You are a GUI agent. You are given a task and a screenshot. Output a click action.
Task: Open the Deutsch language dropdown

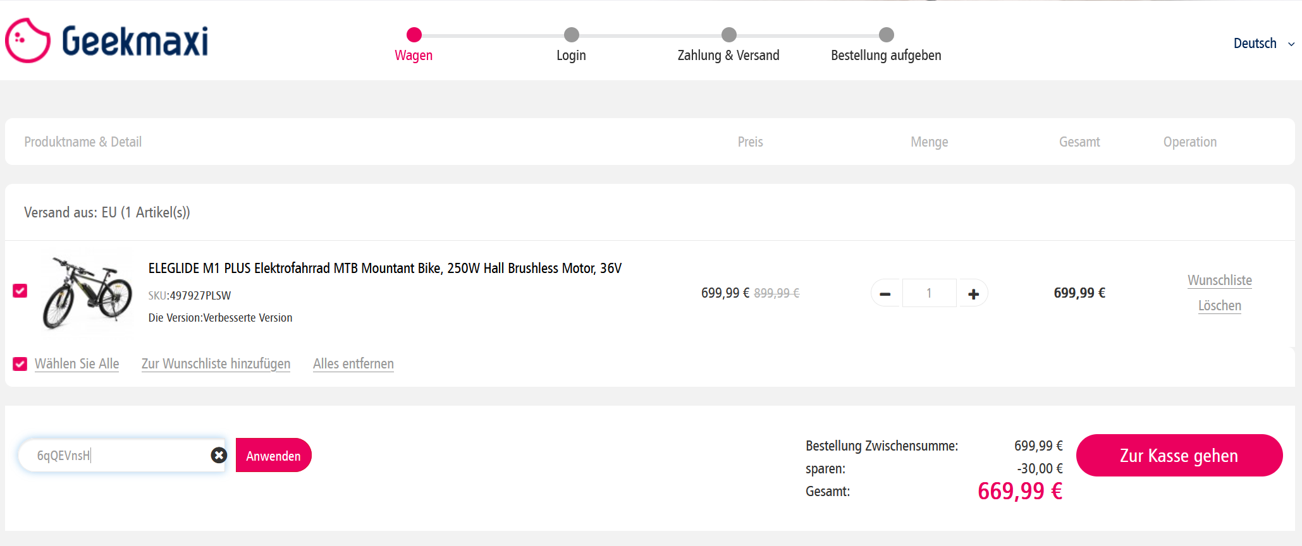point(1264,43)
